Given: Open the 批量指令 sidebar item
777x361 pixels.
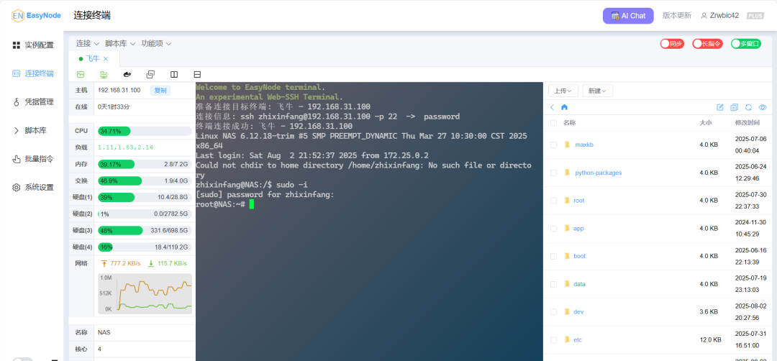Looking at the screenshot, I should pos(32,159).
